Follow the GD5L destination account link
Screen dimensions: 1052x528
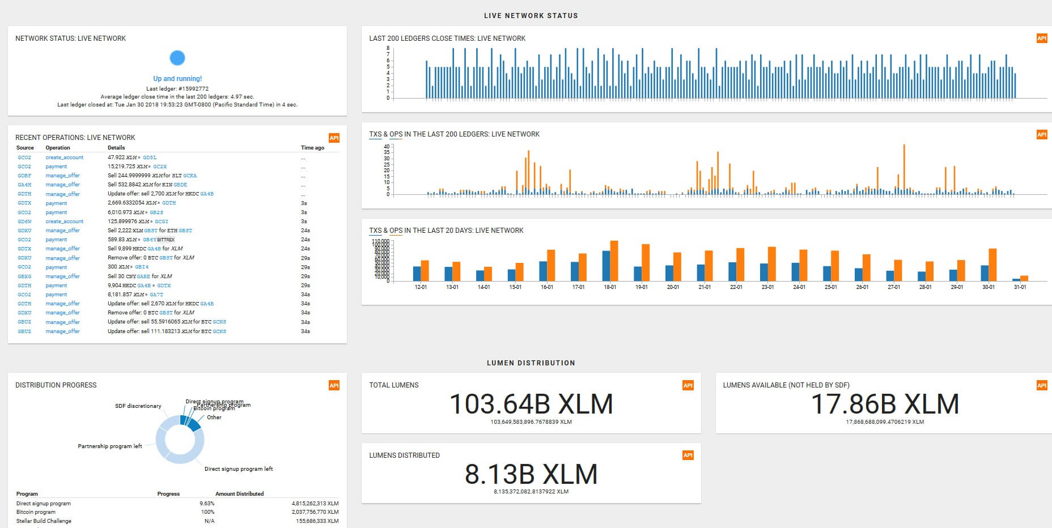point(150,157)
